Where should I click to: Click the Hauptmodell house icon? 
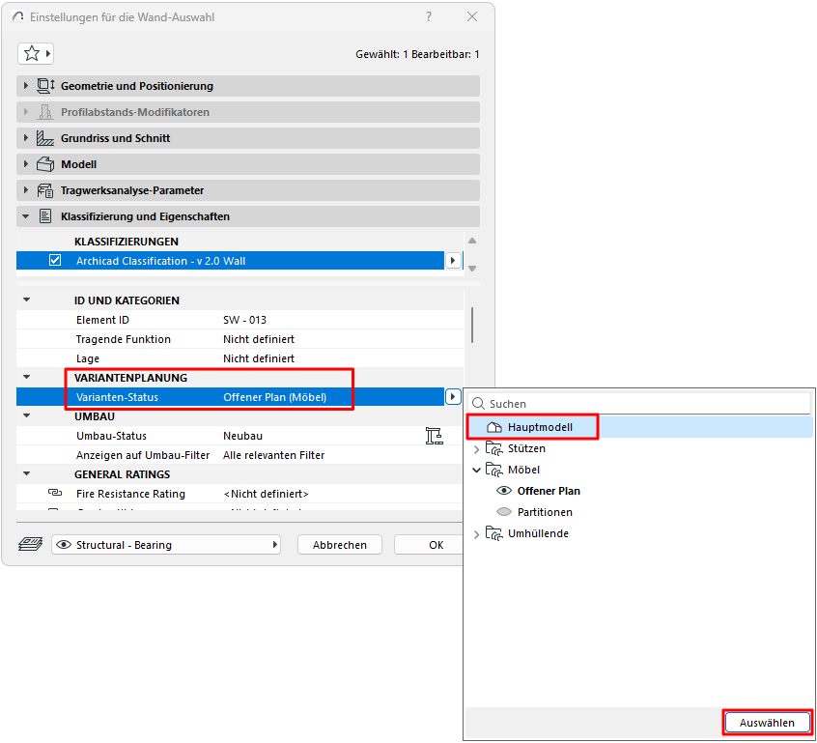point(493,428)
